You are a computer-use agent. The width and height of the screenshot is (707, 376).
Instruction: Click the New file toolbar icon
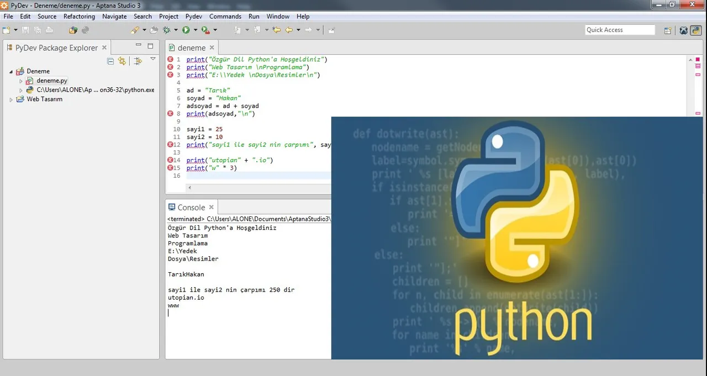(x=7, y=30)
